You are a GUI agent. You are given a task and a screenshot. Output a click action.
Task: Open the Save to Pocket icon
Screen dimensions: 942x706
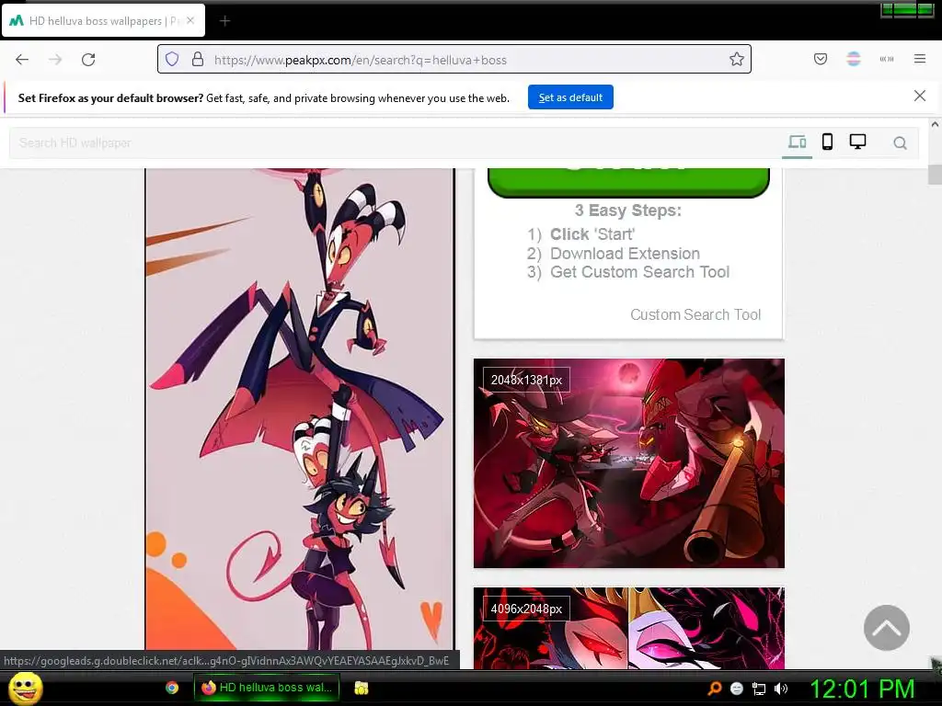[821, 59]
